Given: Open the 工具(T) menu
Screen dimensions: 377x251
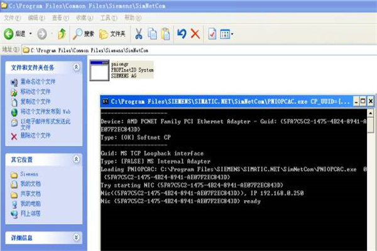Looking at the screenshot, I should click(109, 18).
